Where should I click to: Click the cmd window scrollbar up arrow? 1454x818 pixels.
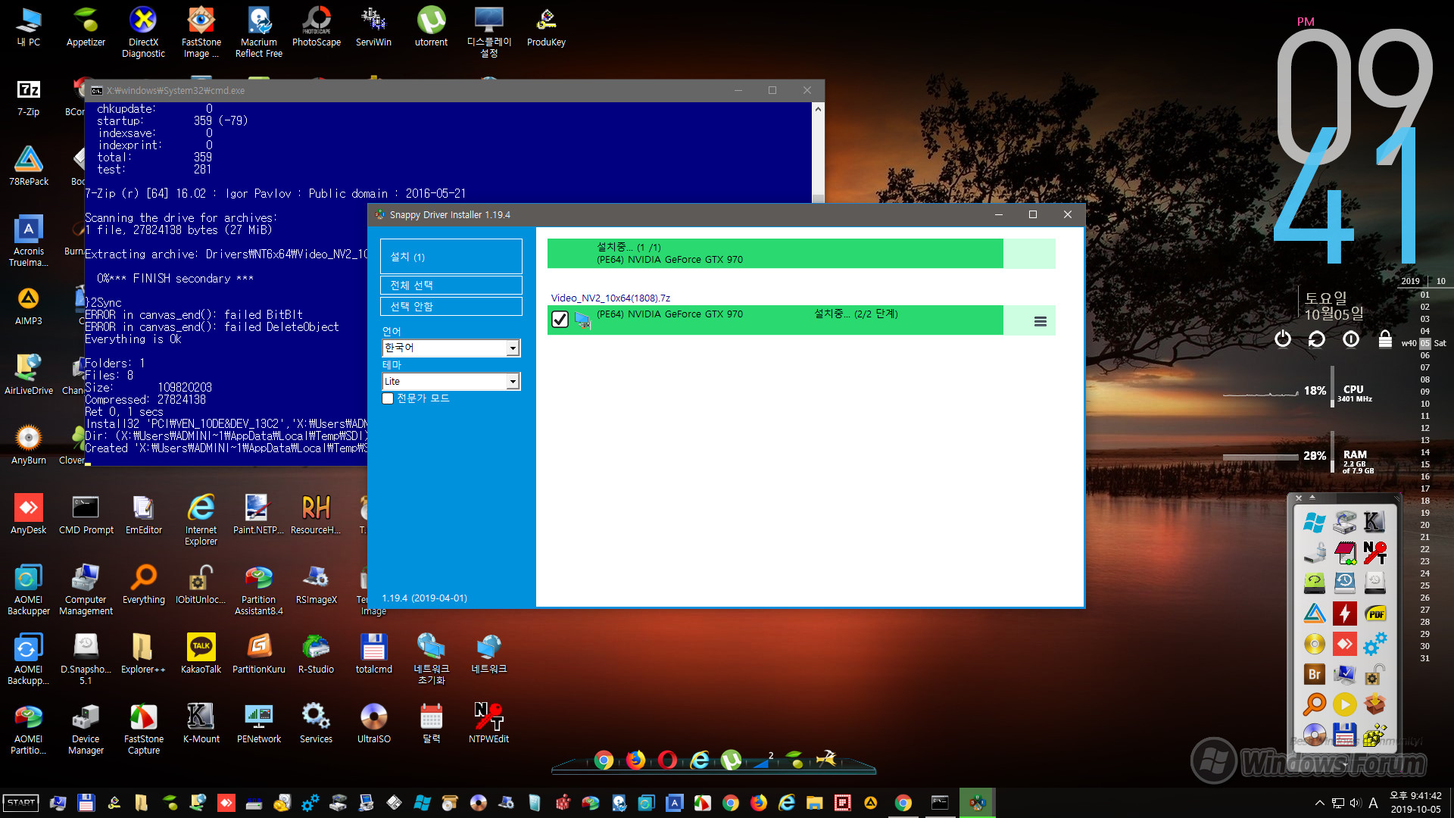818,109
